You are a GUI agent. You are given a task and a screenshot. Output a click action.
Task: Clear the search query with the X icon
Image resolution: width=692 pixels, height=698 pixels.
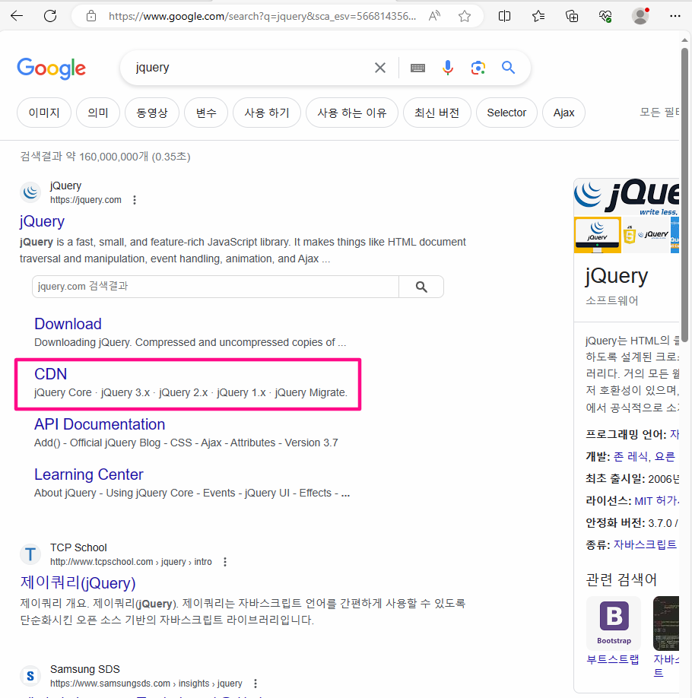(x=380, y=68)
